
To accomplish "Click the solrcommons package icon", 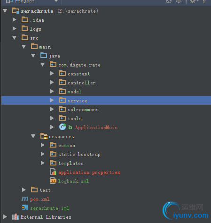I will (x=63, y=109).
